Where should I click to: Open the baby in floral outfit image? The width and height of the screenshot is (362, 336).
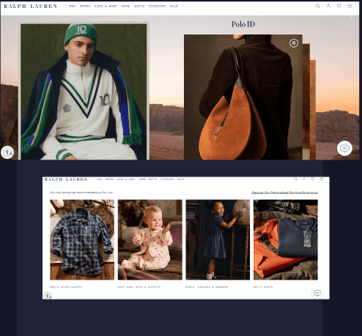pos(150,239)
